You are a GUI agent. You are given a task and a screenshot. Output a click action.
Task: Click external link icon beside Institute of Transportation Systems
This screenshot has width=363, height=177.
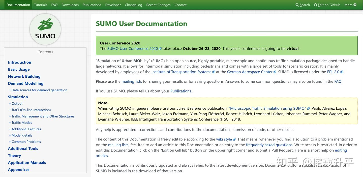tap(214, 72)
